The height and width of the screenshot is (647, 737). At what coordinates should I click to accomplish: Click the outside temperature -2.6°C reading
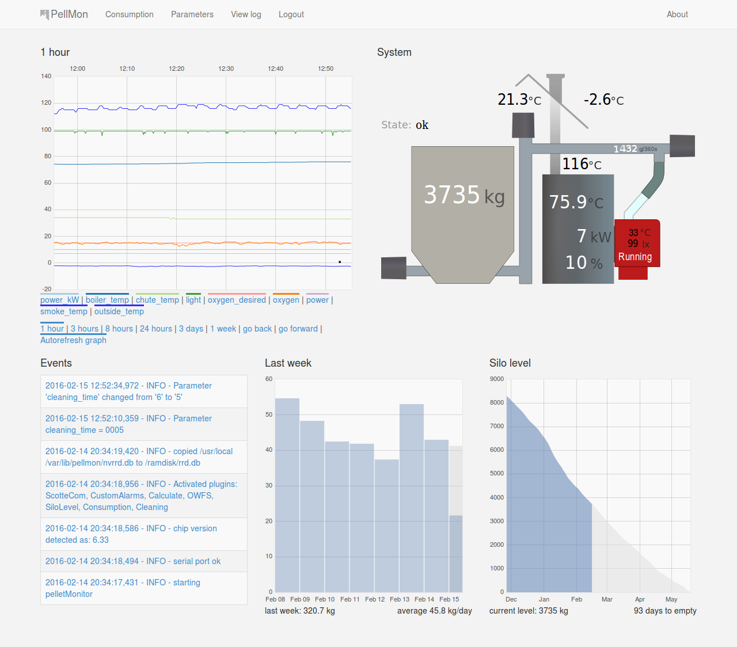tap(603, 100)
